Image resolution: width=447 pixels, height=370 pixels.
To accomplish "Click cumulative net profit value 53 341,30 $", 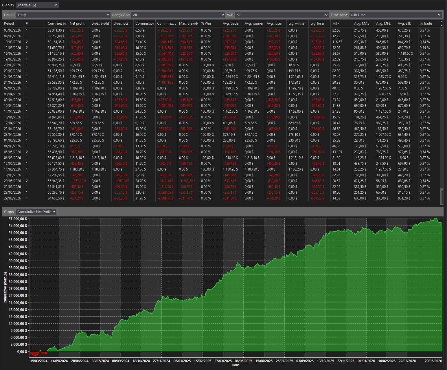I will [x=56, y=30].
